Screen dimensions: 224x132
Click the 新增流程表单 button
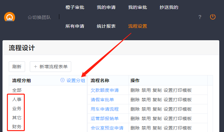(51, 67)
